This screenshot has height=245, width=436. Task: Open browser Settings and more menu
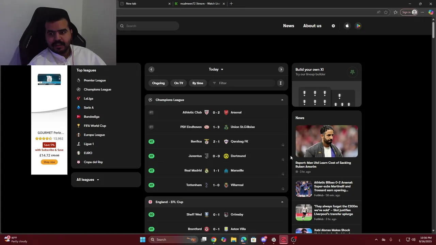coord(422,12)
